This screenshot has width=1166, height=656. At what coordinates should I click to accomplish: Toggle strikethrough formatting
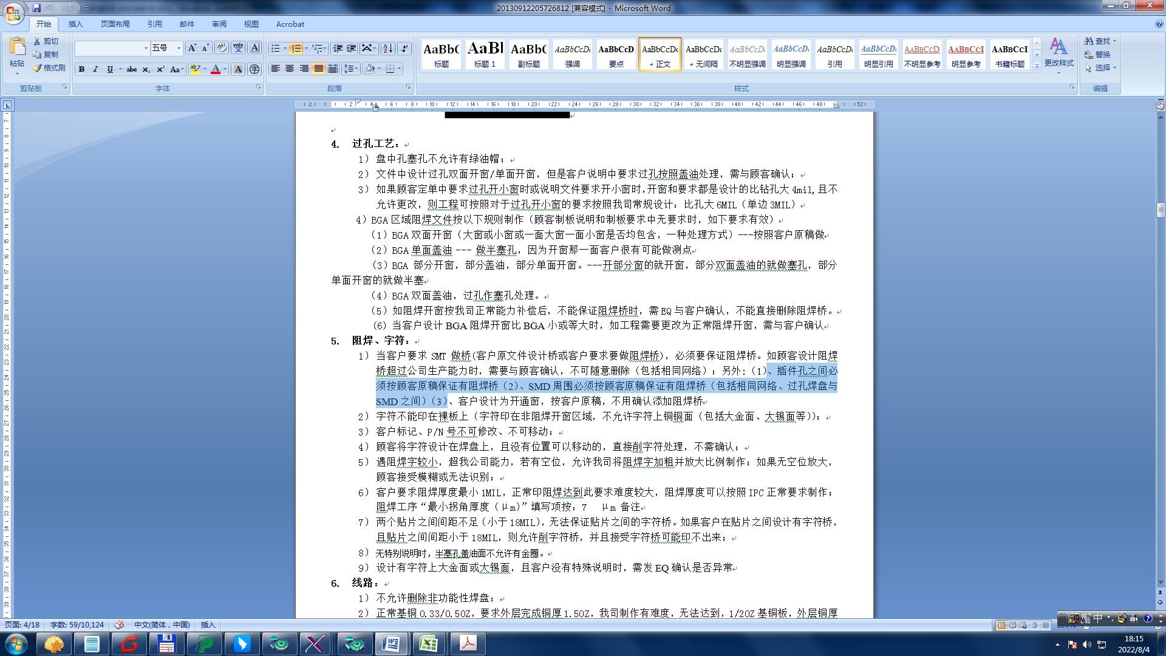pyautogui.click(x=132, y=69)
